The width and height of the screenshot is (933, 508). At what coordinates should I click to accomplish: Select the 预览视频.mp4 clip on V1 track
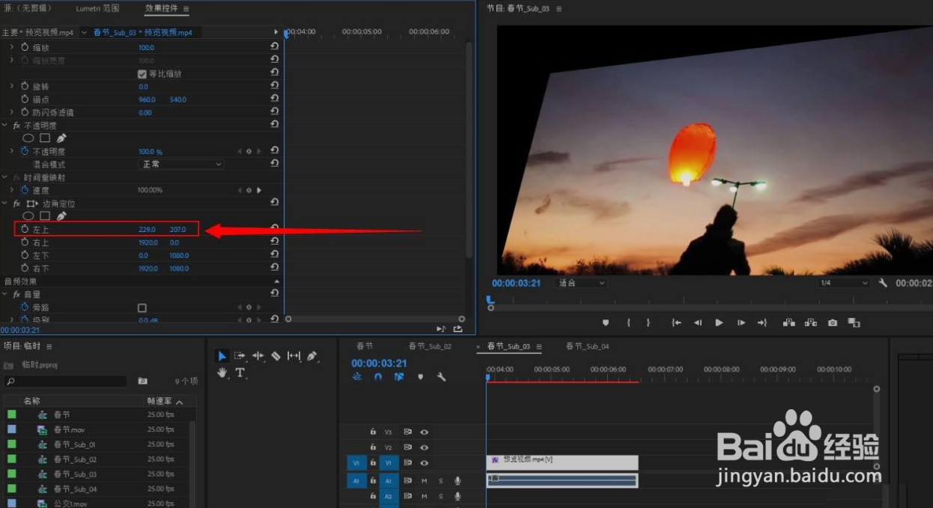pos(562,462)
